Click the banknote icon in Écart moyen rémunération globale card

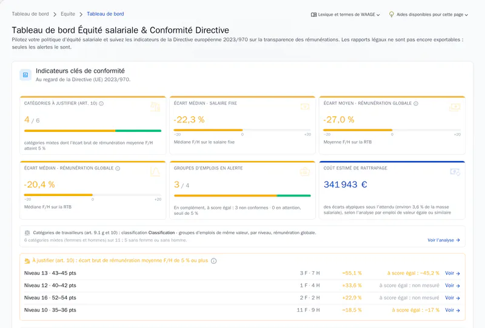(455, 107)
